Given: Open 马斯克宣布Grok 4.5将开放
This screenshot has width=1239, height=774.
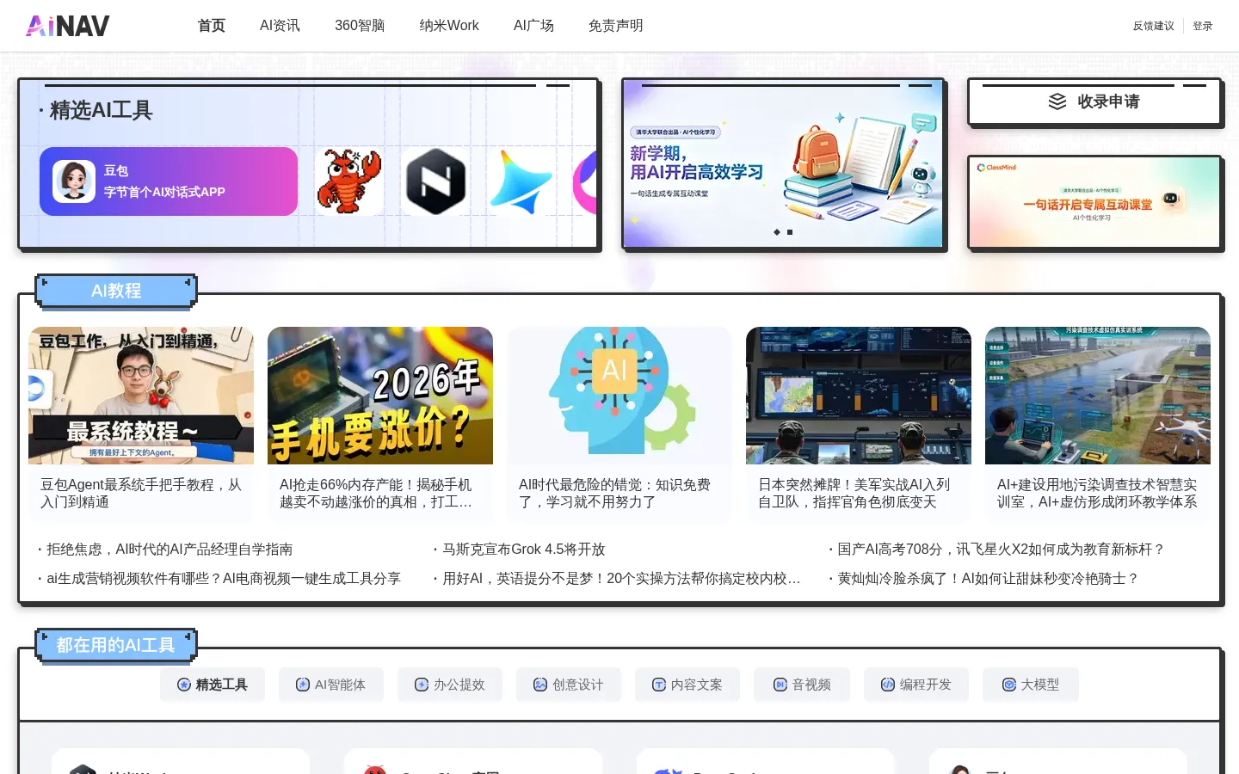Looking at the screenshot, I should click(x=523, y=549).
